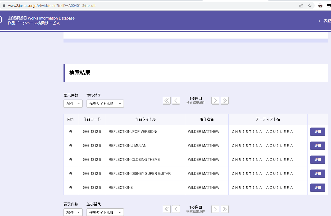Open 詳細 for REFLECTION /POP VERSION/
Image resolution: width=331 pixels, height=216 pixels.
pos(318,132)
